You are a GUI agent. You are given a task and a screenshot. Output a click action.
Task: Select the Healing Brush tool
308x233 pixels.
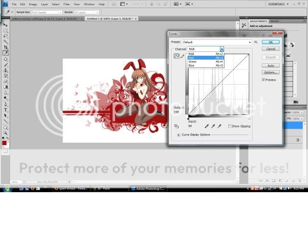(5, 59)
